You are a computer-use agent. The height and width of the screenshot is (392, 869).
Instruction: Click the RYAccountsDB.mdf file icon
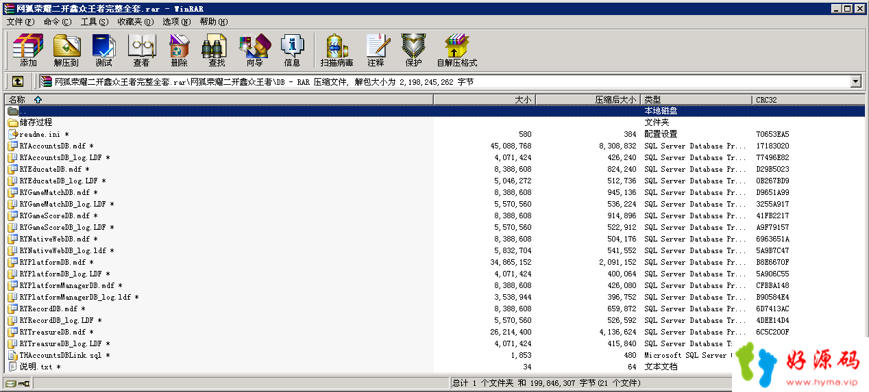tap(13, 146)
